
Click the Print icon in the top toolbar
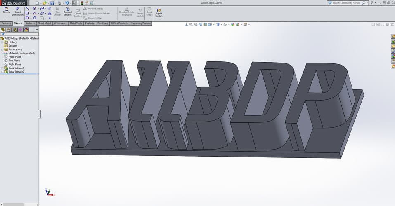point(60,3)
